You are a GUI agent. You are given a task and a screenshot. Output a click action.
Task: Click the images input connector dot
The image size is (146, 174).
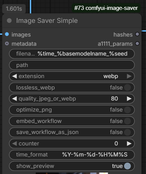7,34
